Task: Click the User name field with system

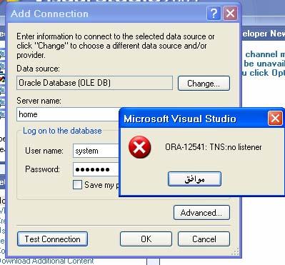Action: [x=96, y=151]
